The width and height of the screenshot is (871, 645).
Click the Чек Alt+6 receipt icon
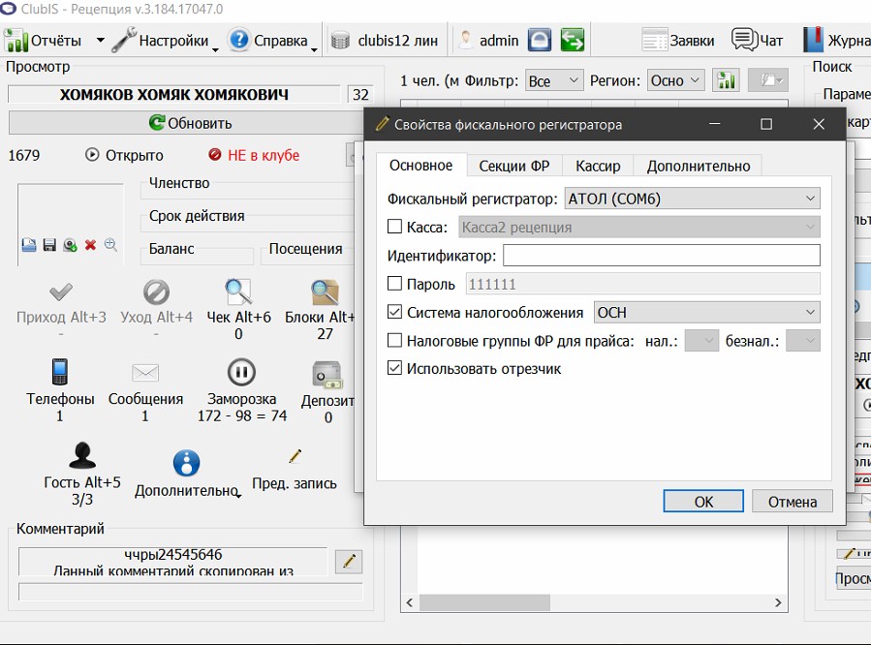tap(238, 292)
